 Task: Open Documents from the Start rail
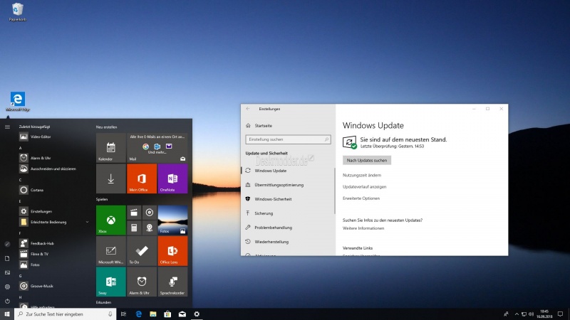[7, 258]
